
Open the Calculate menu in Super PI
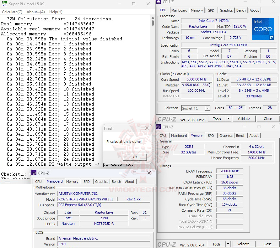coord(12,12)
